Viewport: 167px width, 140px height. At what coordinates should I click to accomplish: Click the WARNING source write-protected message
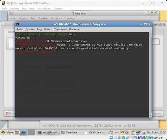coord(73,48)
